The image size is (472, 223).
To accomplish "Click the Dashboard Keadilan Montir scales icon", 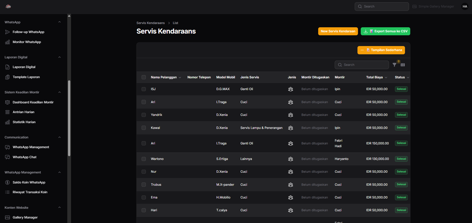I will tap(8, 102).
